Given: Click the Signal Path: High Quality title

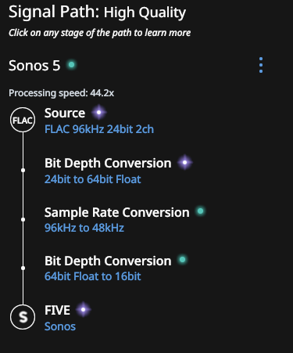Looking at the screenshot, I should pyautogui.click(x=97, y=13).
